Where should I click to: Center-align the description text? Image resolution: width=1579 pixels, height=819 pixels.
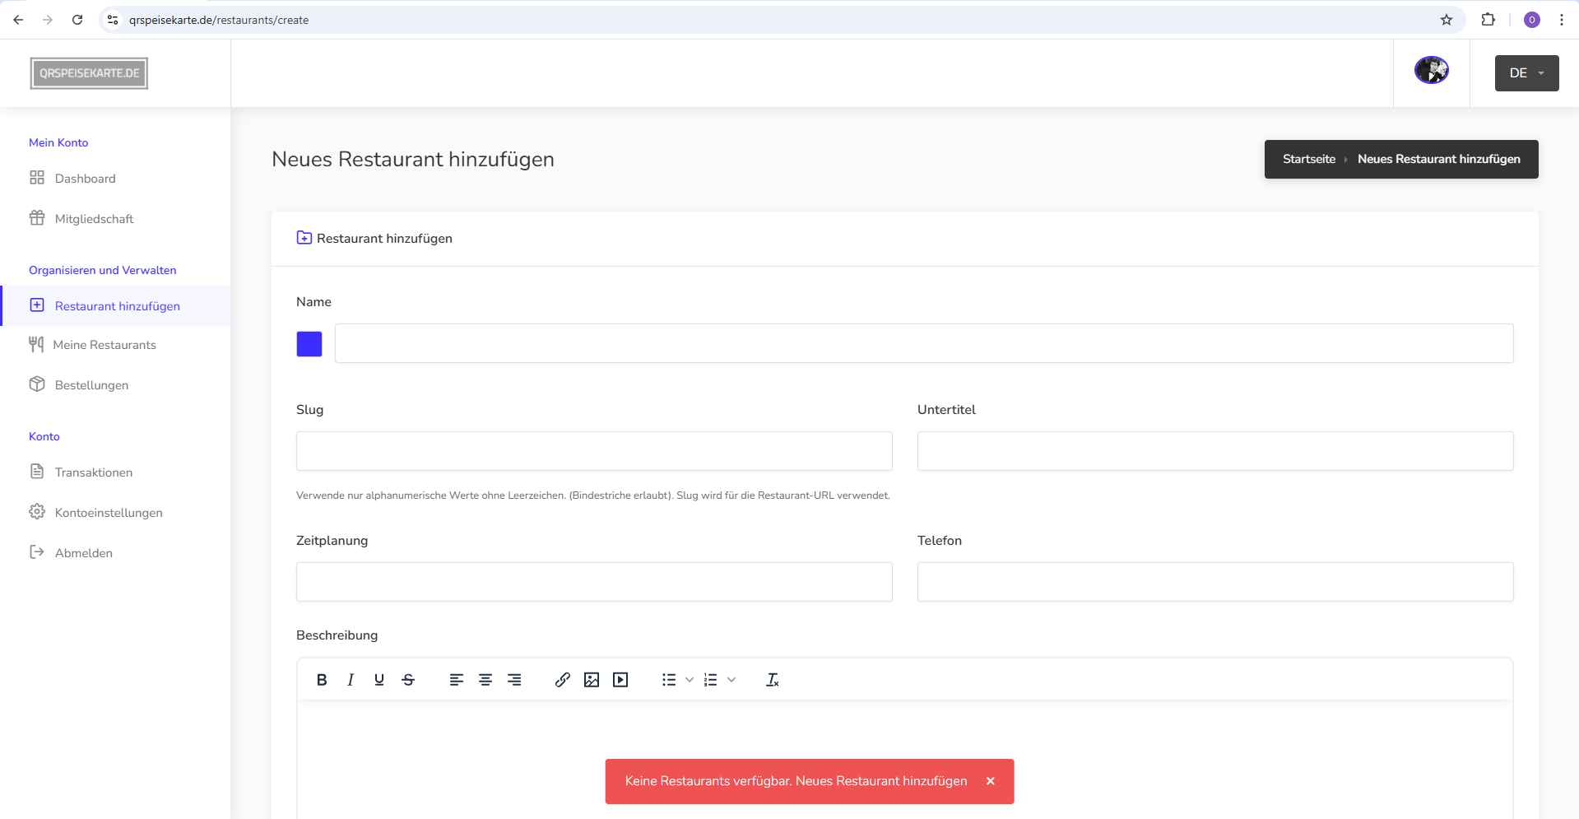click(485, 680)
